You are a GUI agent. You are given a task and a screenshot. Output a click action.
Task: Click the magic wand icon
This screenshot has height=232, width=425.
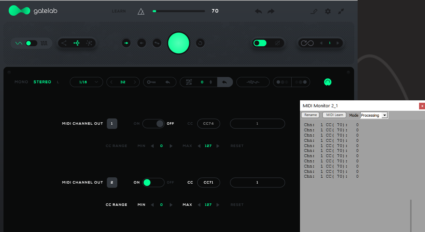point(277,43)
